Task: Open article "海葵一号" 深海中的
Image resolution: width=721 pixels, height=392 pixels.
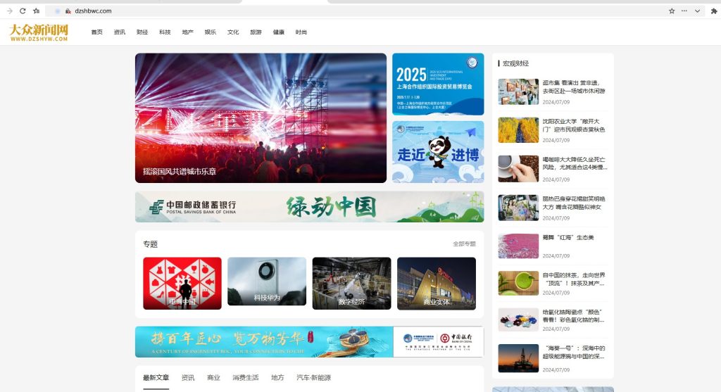Action: 573,352
